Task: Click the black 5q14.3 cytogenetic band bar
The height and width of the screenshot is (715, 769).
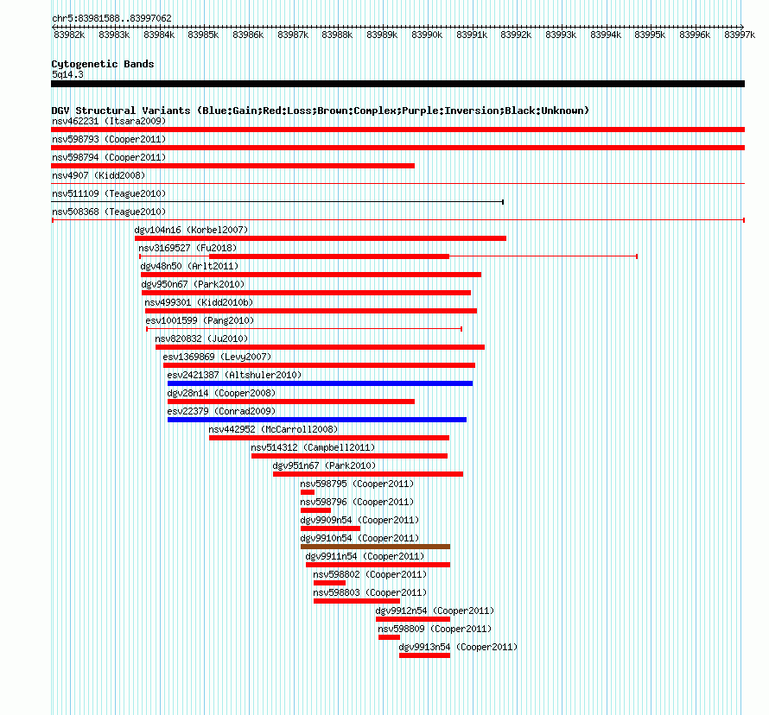Action: [x=397, y=84]
